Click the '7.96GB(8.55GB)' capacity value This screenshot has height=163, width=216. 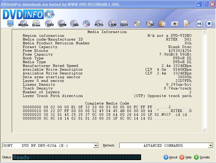tap(175, 54)
